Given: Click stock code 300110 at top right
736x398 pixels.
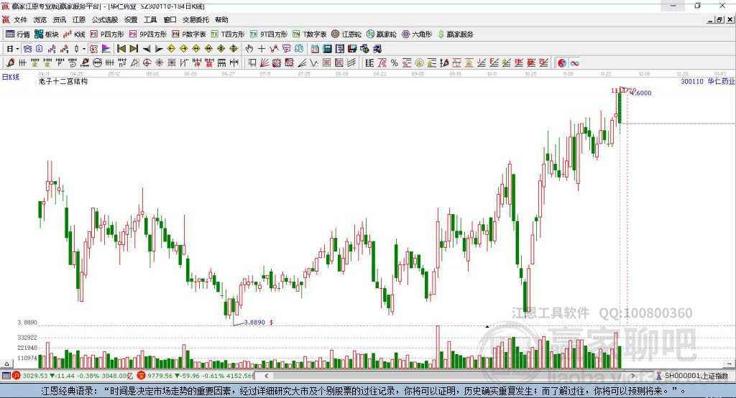Looking at the screenshot, I should (x=692, y=81).
